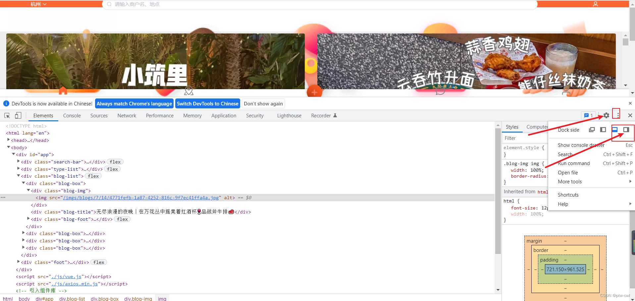Open the Security tab
The width and height of the screenshot is (635, 301).
point(255,116)
